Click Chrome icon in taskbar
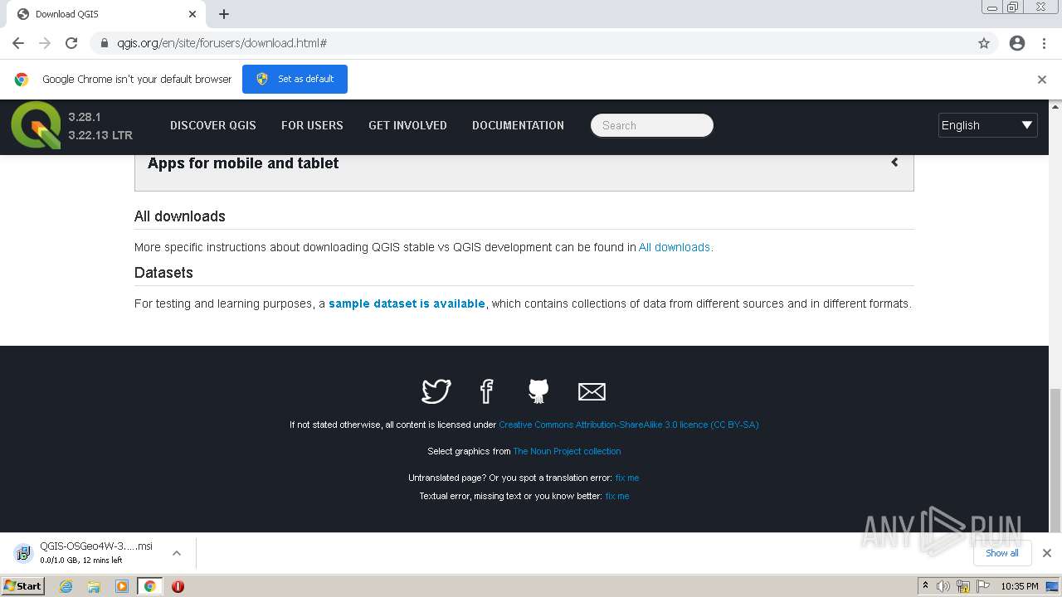Viewport: 1062px width, 597px height. 149,586
